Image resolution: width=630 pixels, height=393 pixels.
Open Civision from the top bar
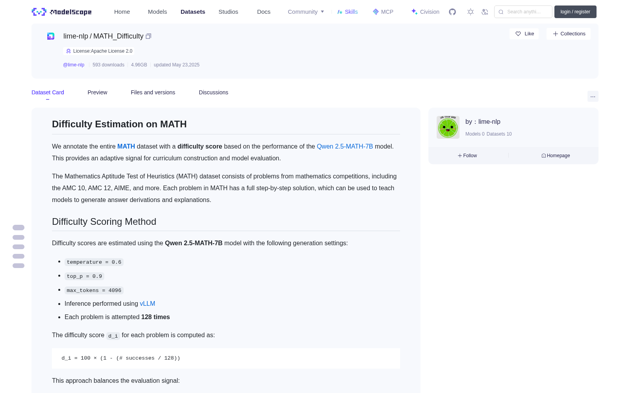click(425, 12)
